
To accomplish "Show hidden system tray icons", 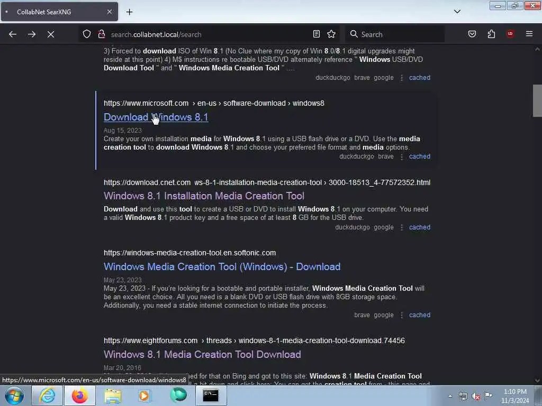I will pos(450,396).
